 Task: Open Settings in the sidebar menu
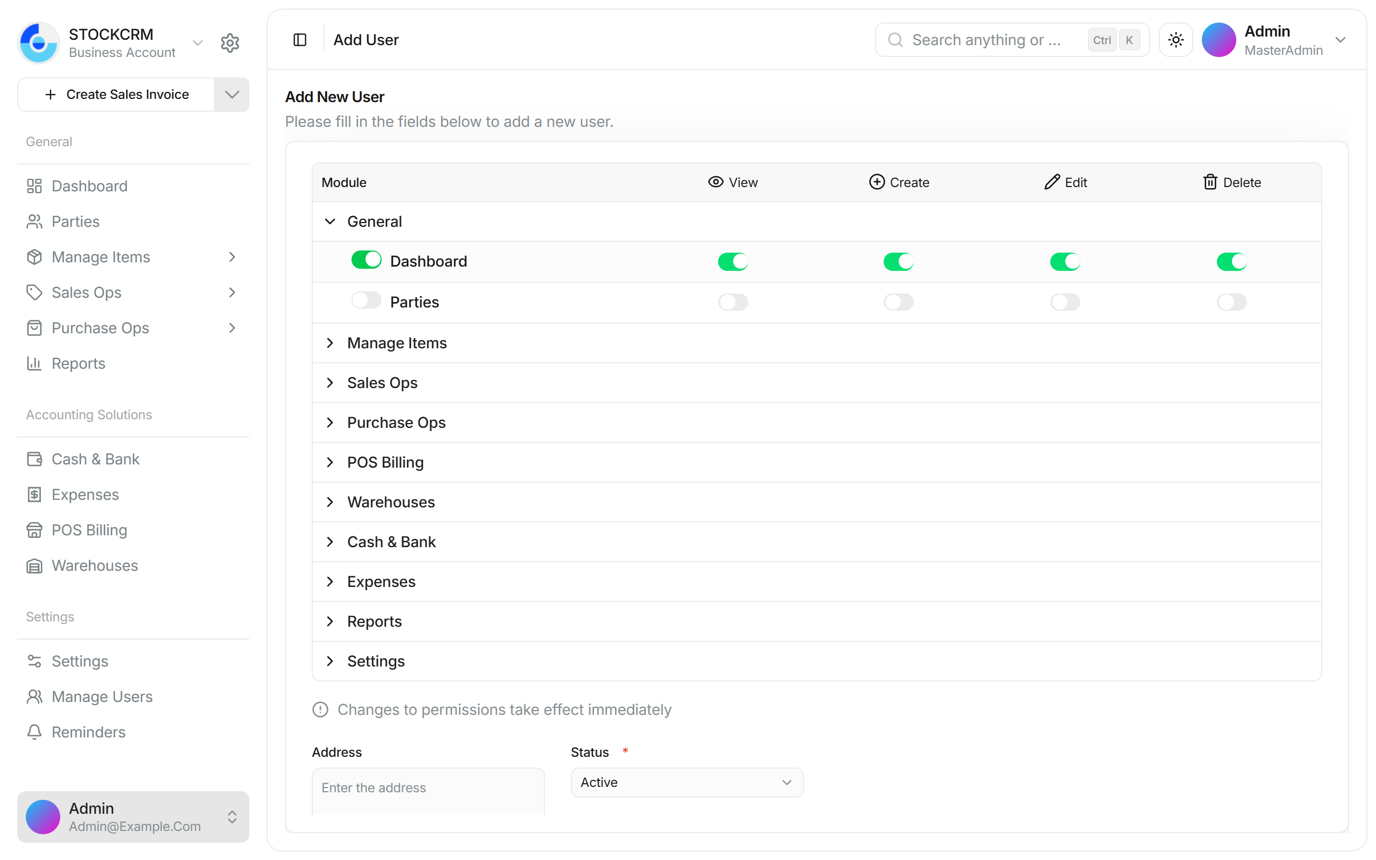tap(133, 661)
